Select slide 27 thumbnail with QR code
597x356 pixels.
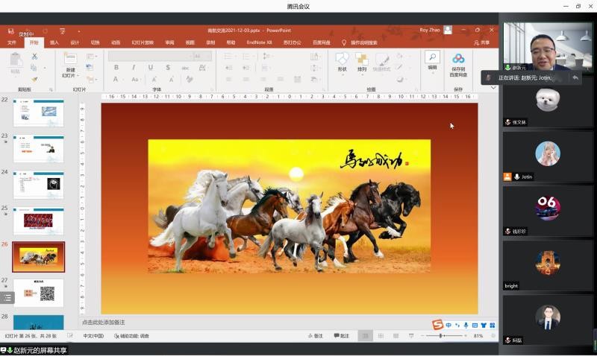point(38,293)
